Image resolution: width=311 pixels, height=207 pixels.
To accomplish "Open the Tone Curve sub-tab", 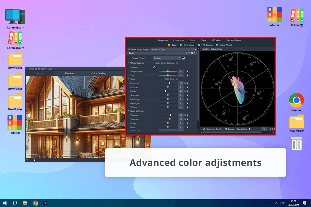I will (x=187, y=45).
